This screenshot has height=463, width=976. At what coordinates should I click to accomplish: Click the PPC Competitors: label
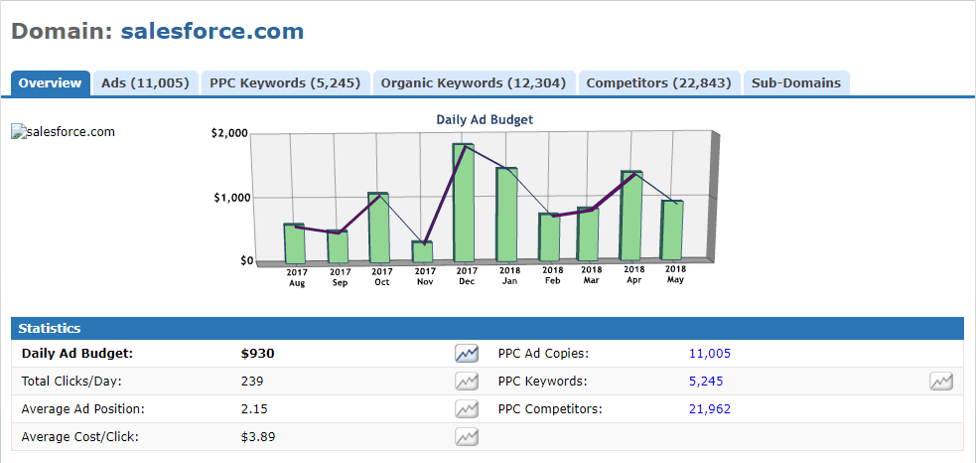tap(550, 409)
